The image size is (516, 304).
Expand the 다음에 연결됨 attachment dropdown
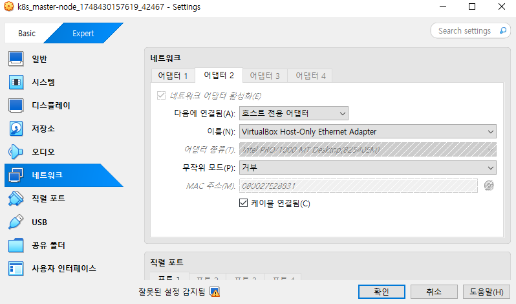point(293,113)
